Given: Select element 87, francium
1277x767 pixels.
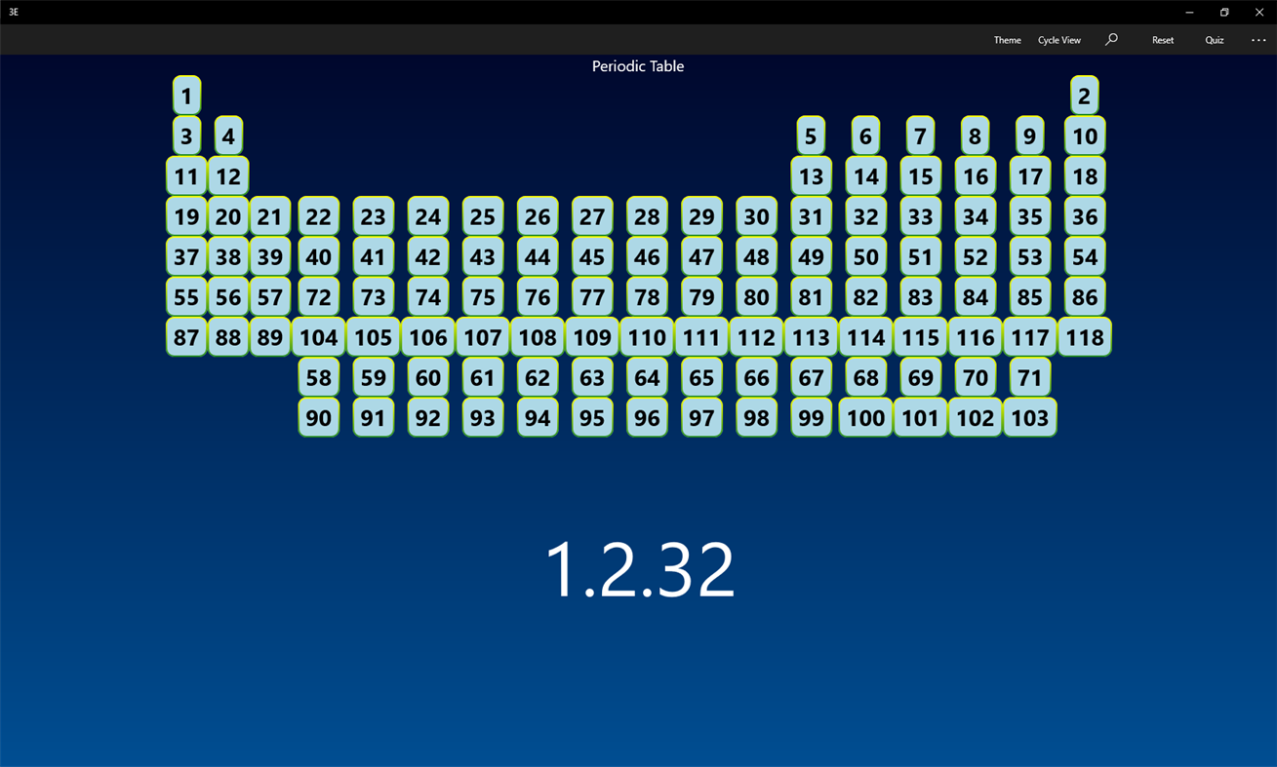Looking at the screenshot, I should [185, 336].
